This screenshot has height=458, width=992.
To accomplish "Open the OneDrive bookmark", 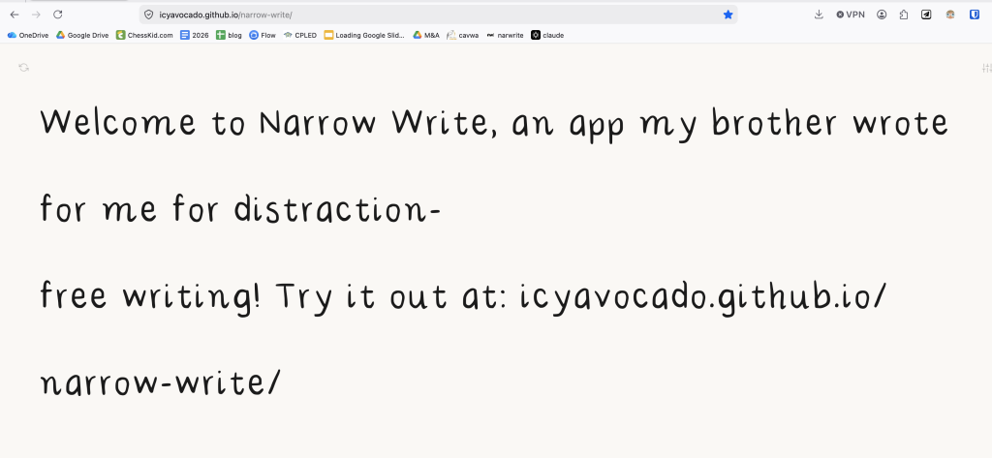I will [x=28, y=36].
